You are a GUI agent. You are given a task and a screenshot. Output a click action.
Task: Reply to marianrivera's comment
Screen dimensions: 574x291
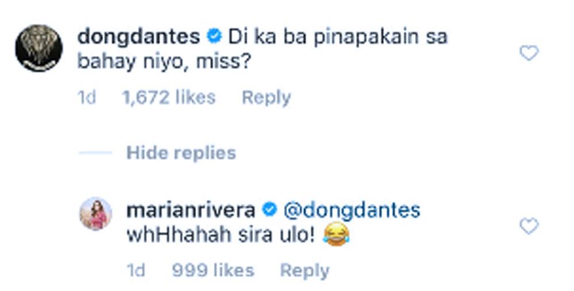(x=305, y=271)
